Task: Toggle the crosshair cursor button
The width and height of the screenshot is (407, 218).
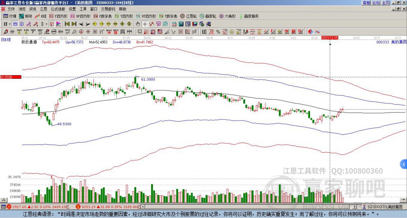Action: [145, 24]
